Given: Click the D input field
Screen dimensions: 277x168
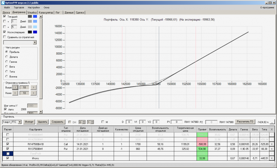Looking at the screenshot, I should (x=129, y=122).
